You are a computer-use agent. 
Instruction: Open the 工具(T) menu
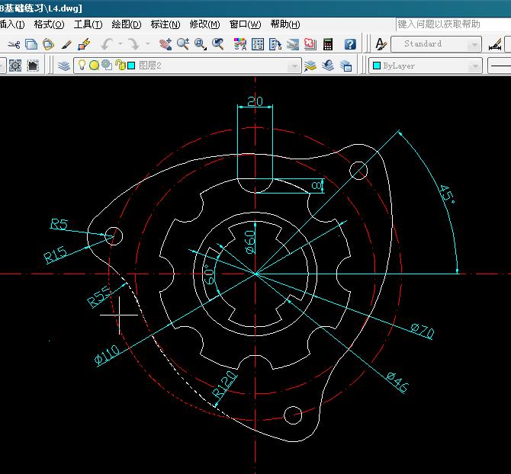click(x=88, y=24)
